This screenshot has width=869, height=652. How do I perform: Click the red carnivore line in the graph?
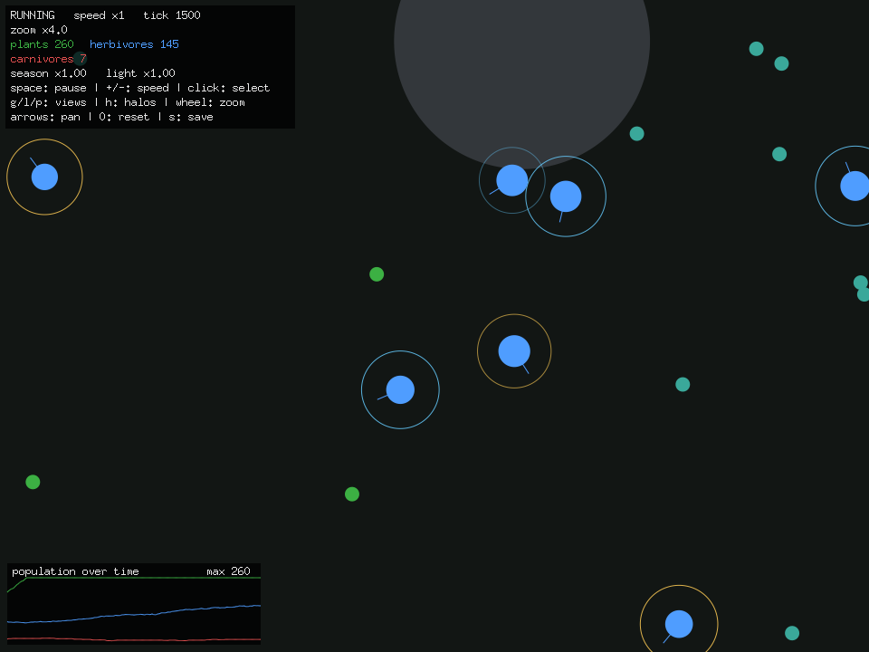(134, 639)
